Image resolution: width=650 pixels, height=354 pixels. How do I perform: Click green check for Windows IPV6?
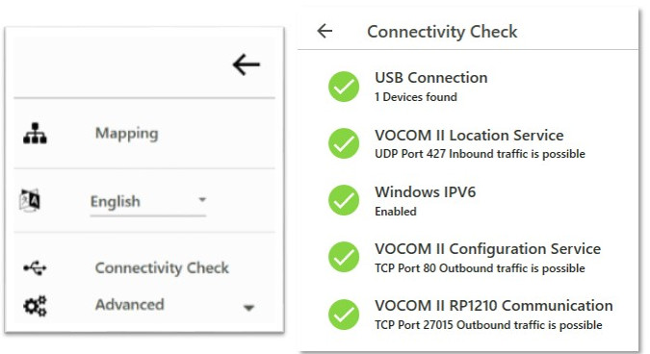[344, 200]
